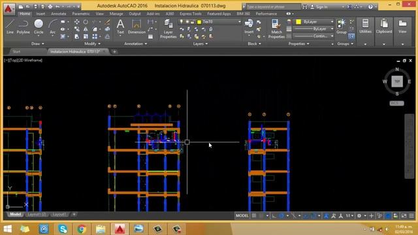Select the Scale tool in Modify
This screenshot has width=418, height=235.
click(86, 37)
